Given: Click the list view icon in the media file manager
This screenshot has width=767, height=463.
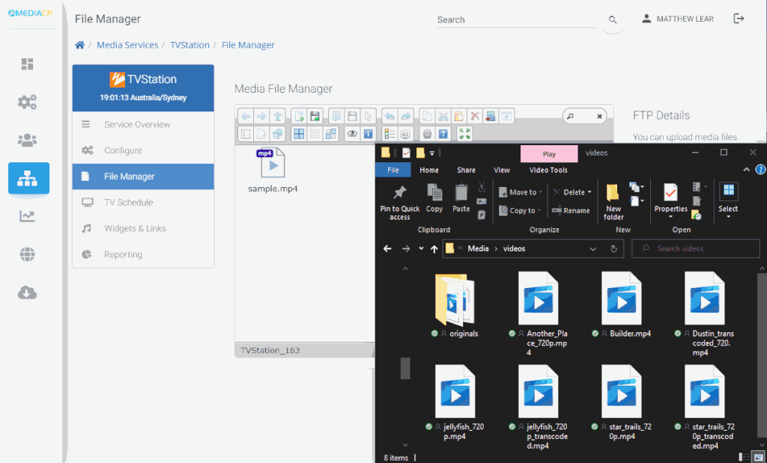Looking at the screenshot, I should [x=389, y=134].
